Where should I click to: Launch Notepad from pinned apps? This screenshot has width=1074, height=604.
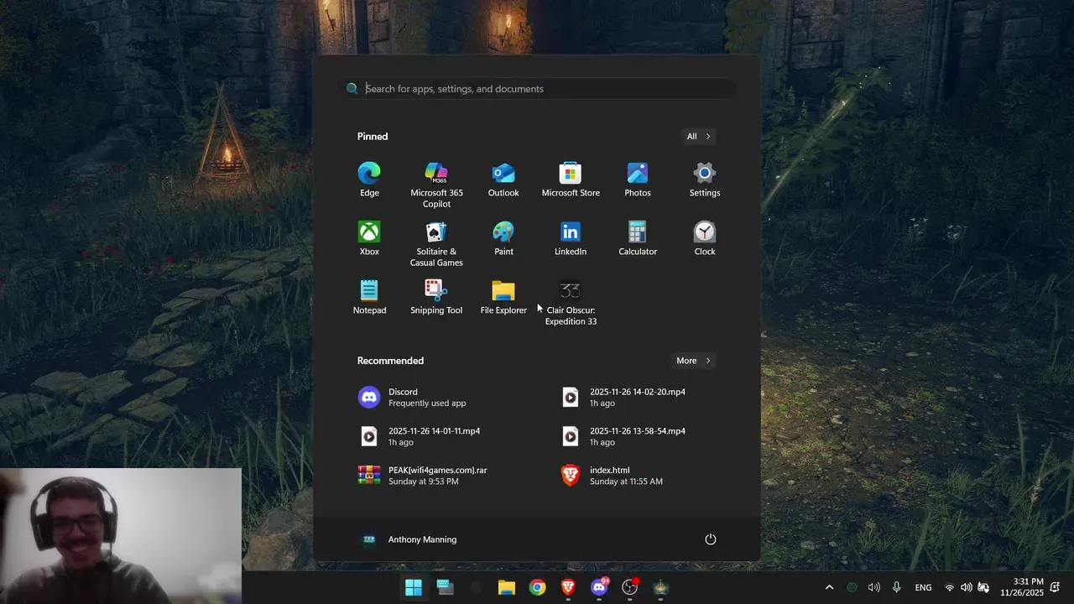[369, 298]
